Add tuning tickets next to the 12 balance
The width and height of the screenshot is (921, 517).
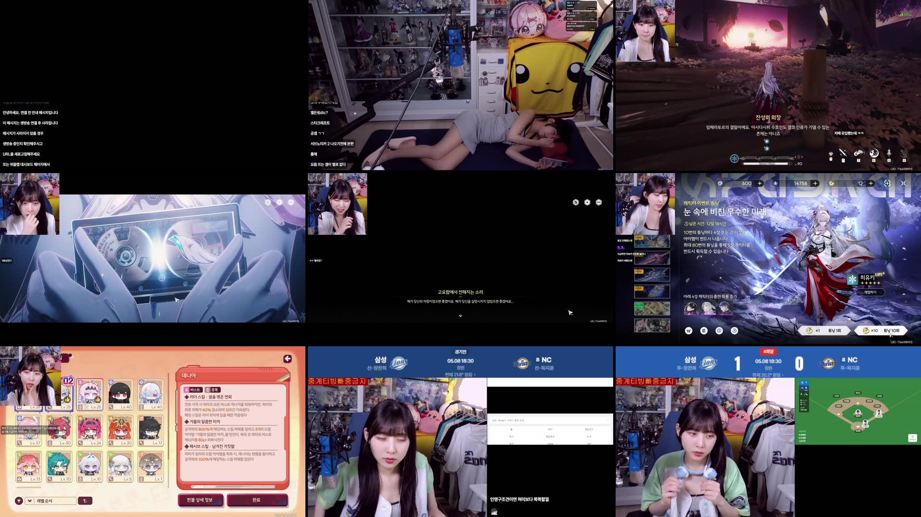(871, 183)
